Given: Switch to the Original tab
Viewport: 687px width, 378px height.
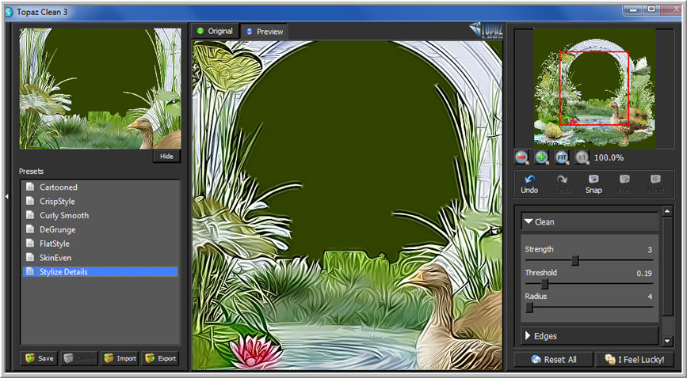Looking at the screenshot, I should [x=215, y=31].
